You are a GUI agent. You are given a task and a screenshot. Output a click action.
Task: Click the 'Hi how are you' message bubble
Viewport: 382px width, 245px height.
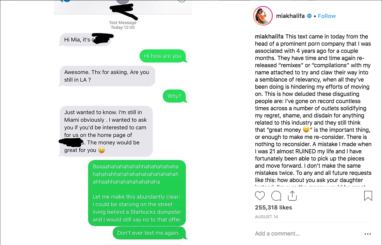[x=163, y=56]
